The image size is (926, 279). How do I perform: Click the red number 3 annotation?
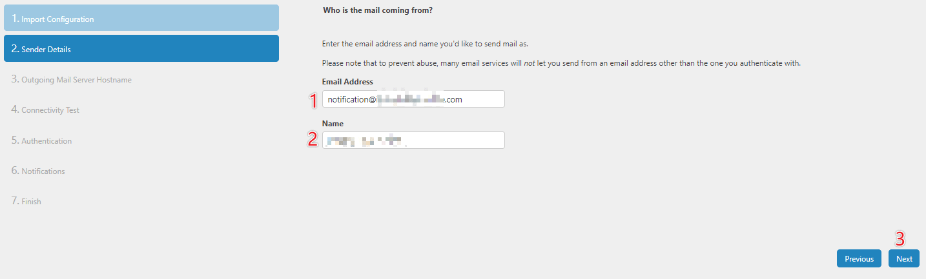[899, 238]
